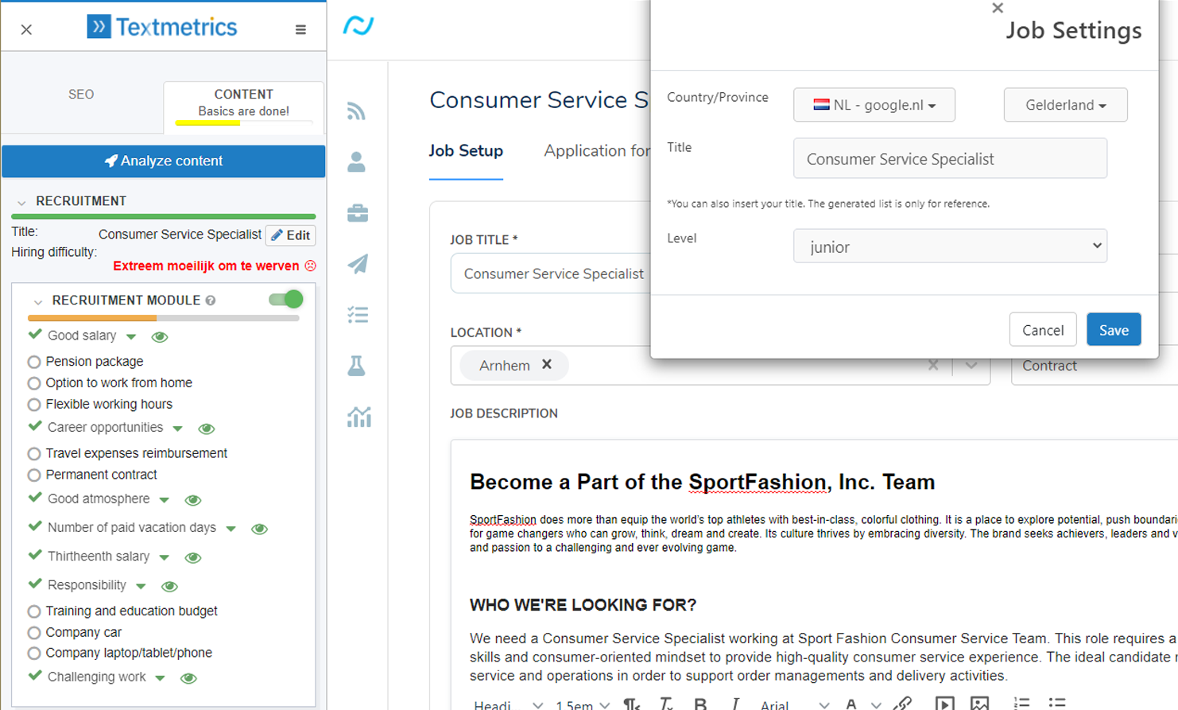The height and width of the screenshot is (710, 1178).
Task: Show Good salary highlights with the eye icon
Action: 160,337
